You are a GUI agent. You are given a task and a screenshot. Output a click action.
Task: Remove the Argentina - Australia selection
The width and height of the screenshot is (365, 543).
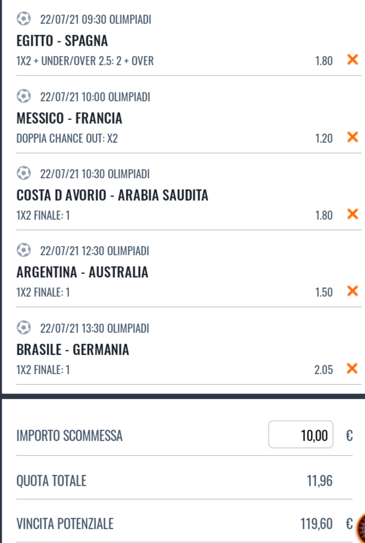coord(352,291)
